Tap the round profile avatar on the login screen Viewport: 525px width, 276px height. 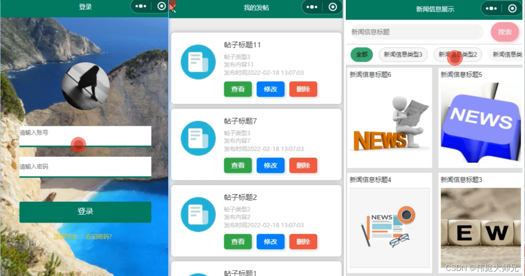pyautogui.click(x=86, y=86)
